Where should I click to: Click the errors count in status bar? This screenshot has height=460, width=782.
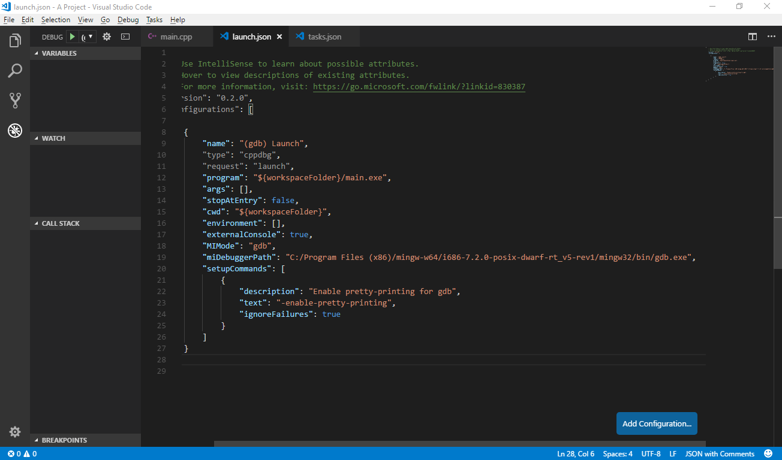click(x=14, y=454)
